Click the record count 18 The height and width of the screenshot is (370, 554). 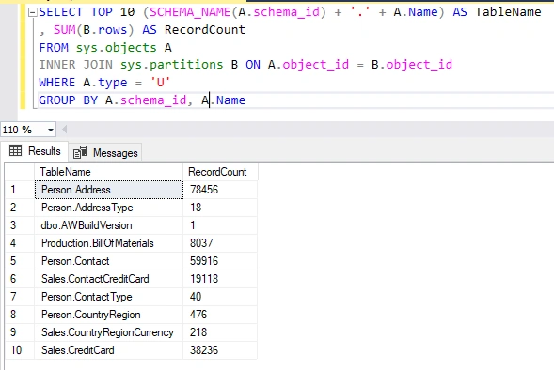click(220, 208)
